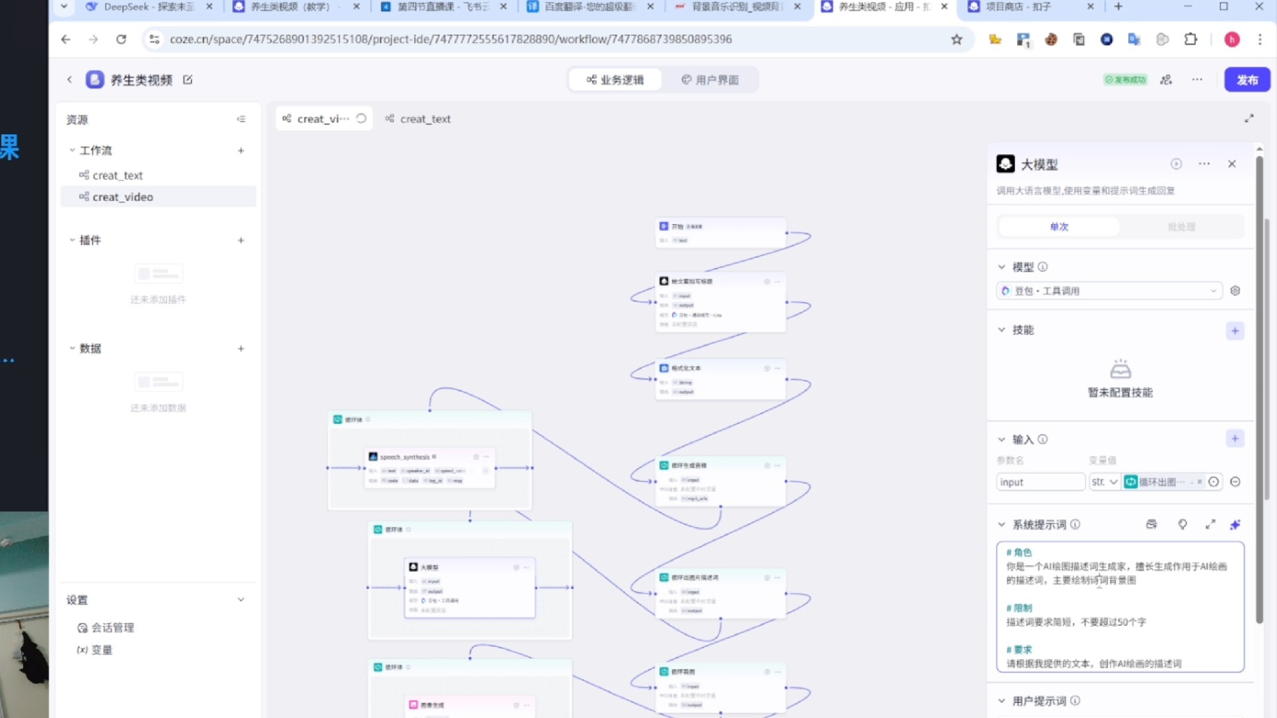Open 会话管理 in the settings panel
The image size is (1277, 718).
(113, 627)
